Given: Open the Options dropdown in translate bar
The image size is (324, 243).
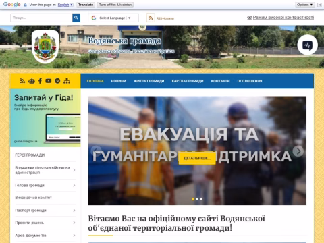Looking at the screenshot, I should click(305, 5).
